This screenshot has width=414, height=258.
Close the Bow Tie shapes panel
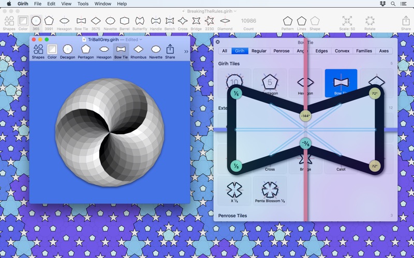(218, 42)
